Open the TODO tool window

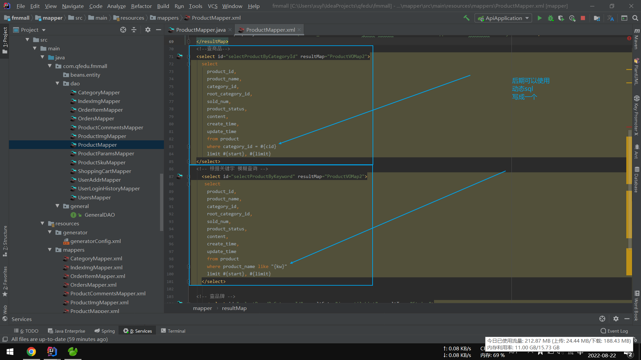[x=26, y=331]
